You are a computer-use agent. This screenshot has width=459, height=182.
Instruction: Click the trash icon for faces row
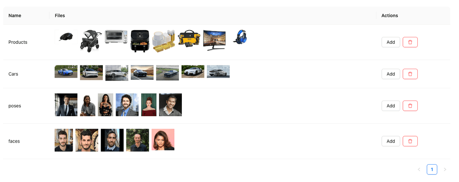pos(410,141)
